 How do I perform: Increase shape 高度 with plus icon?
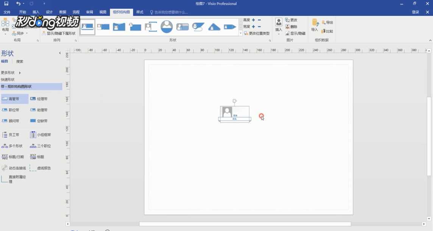click(x=254, y=20)
